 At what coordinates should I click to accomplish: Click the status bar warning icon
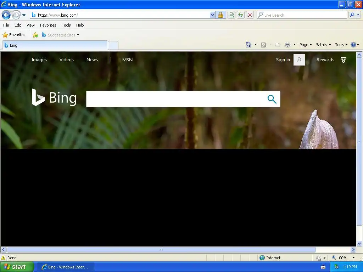(x=4, y=258)
